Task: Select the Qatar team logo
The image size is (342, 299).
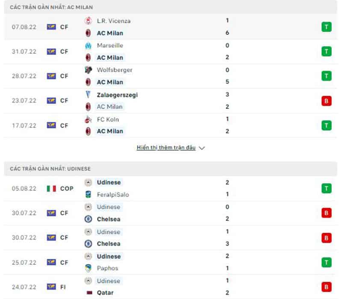Action: point(88,293)
